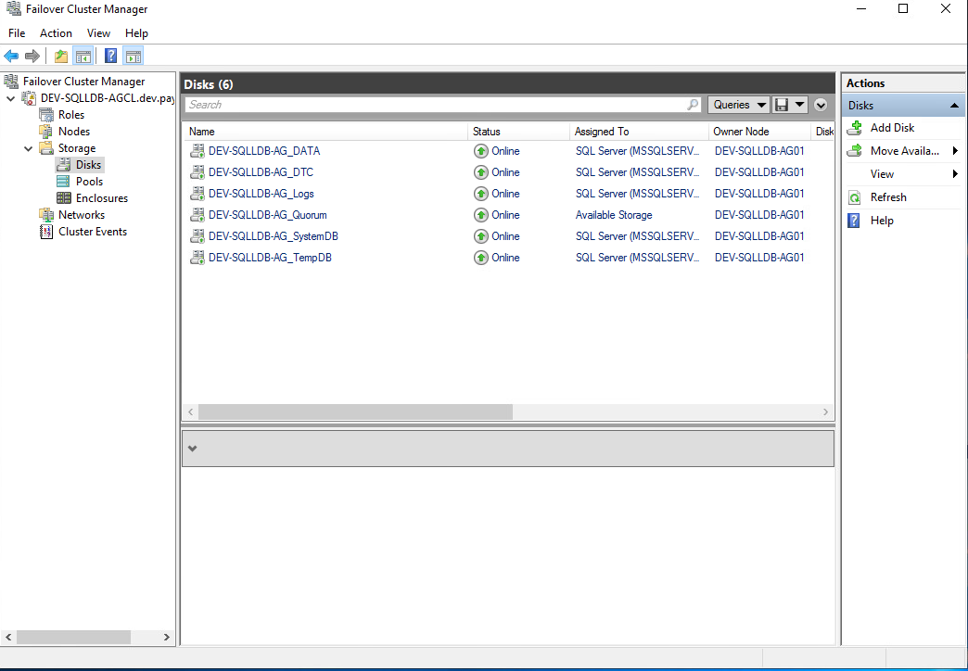Click the blue Help toolbar icon
Image resolution: width=968 pixels, height=671 pixels.
click(x=110, y=57)
